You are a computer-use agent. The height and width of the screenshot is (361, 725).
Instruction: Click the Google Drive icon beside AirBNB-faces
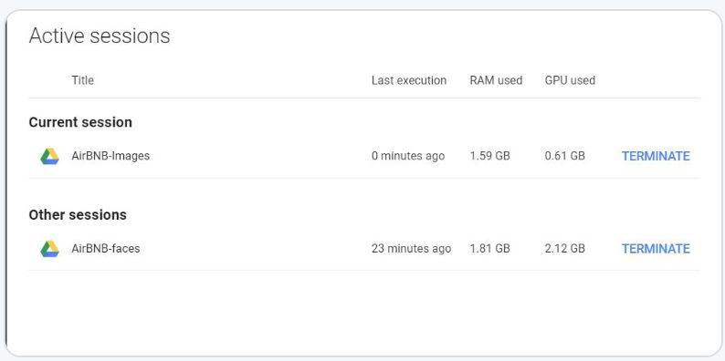pos(49,249)
